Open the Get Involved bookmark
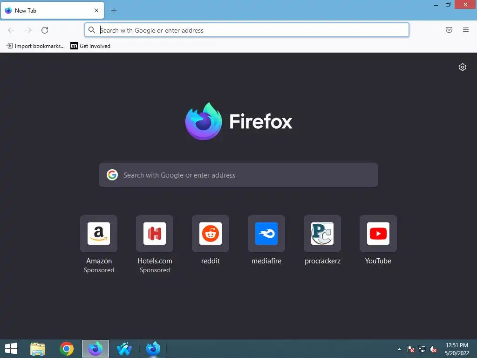 pos(90,46)
